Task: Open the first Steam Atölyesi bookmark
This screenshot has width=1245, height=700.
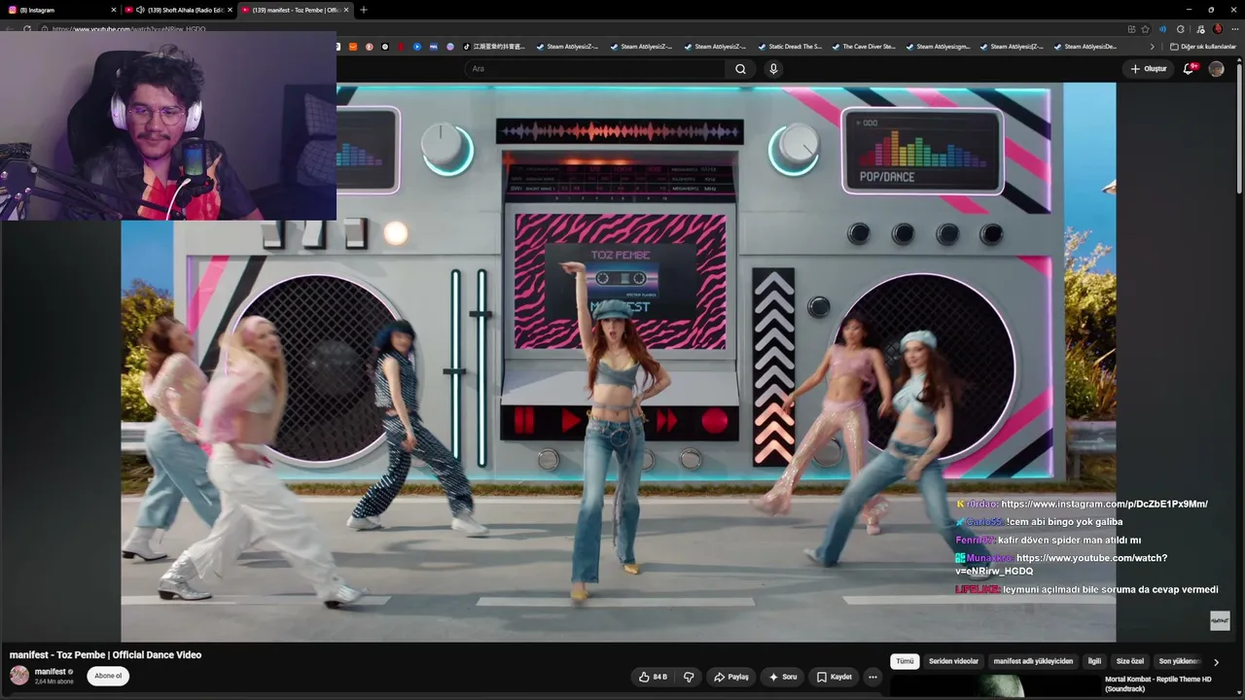Action: pos(566,47)
